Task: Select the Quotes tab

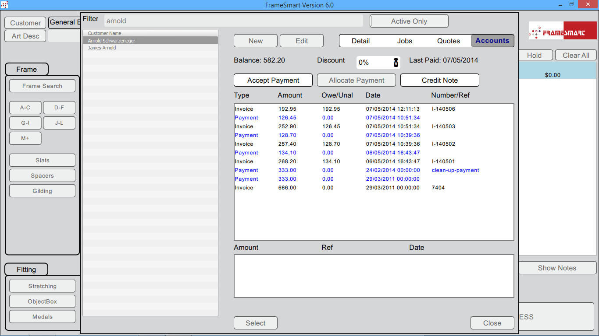Action: click(448, 41)
